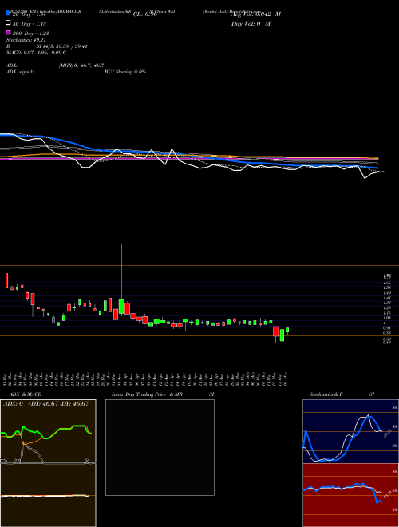Click the "200 Day - 1.23" legend text
Image resolution: width=399 pixels, height=527 pixels.
click(x=30, y=34)
